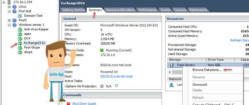
Task: Click the Non-SSD drive type cell
Action: pos(214,65)
